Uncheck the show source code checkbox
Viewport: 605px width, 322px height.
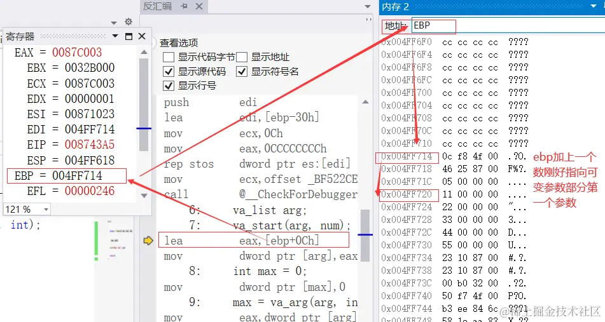(x=169, y=71)
